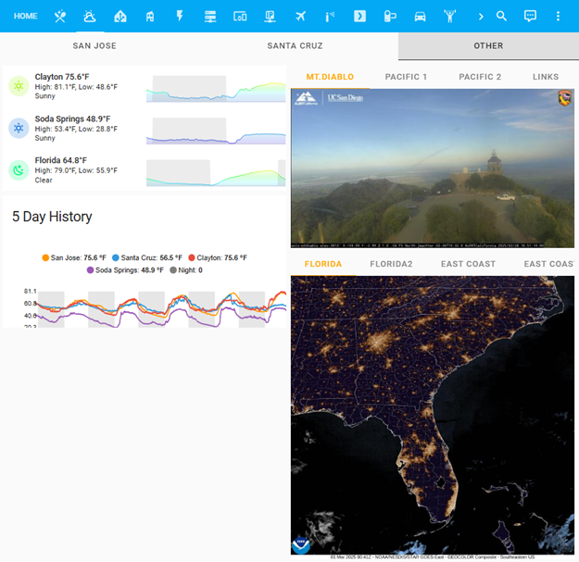Open the three-dot overflow menu
The width and height of the screenshot is (579, 562).
(x=558, y=16)
